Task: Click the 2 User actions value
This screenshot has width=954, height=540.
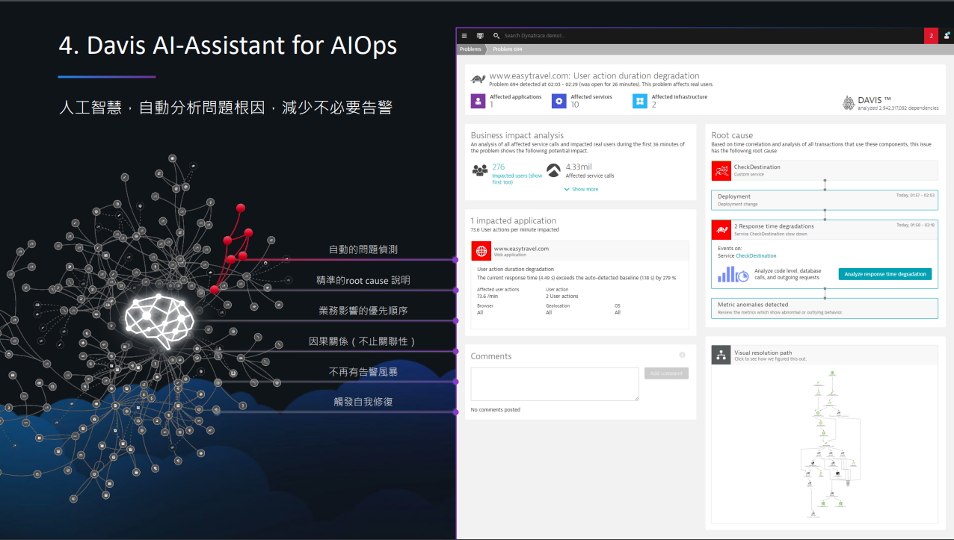Action: click(x=561, y=297)
